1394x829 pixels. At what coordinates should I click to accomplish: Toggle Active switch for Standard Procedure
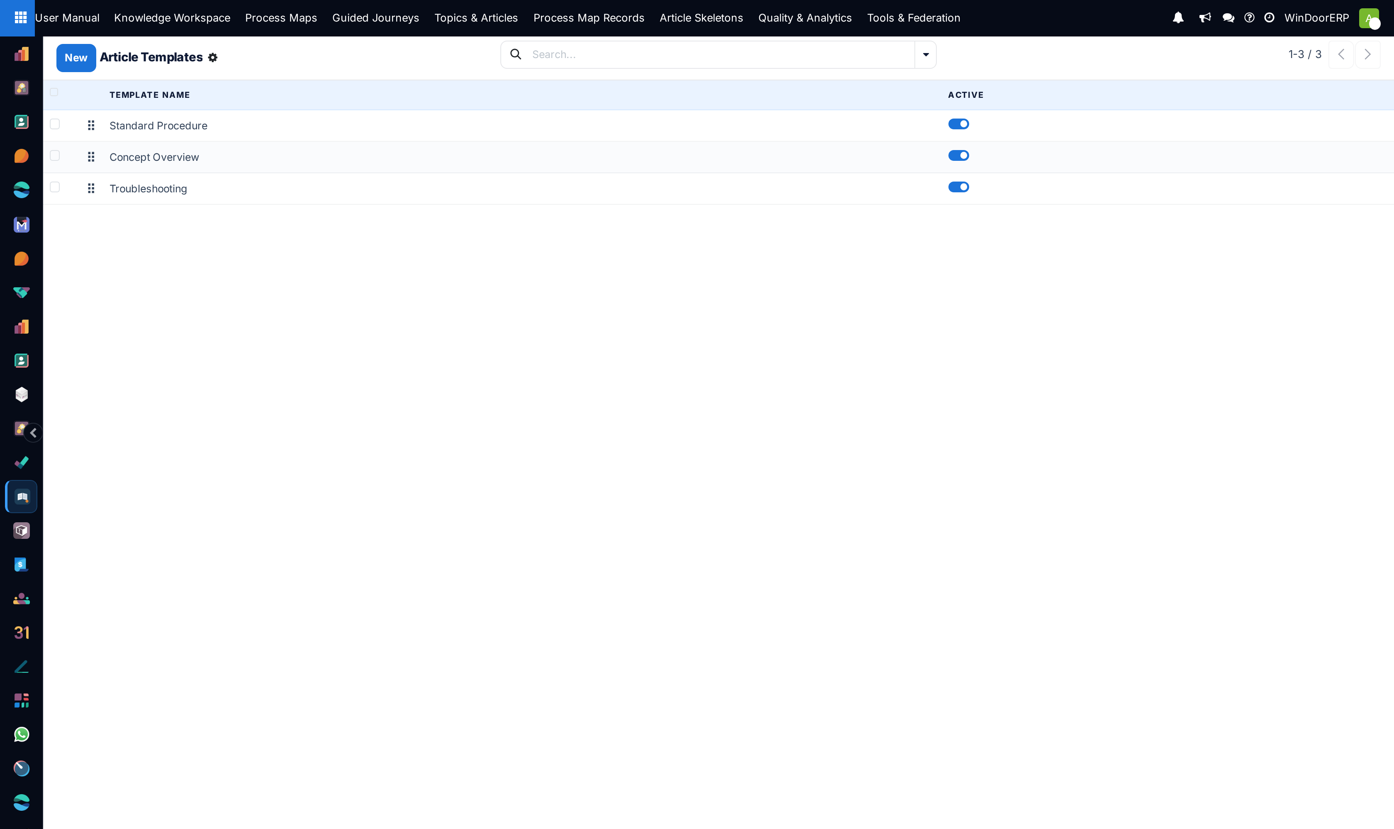click(958, 124)
